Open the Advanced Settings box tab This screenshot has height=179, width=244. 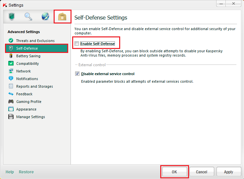(62, 17)
